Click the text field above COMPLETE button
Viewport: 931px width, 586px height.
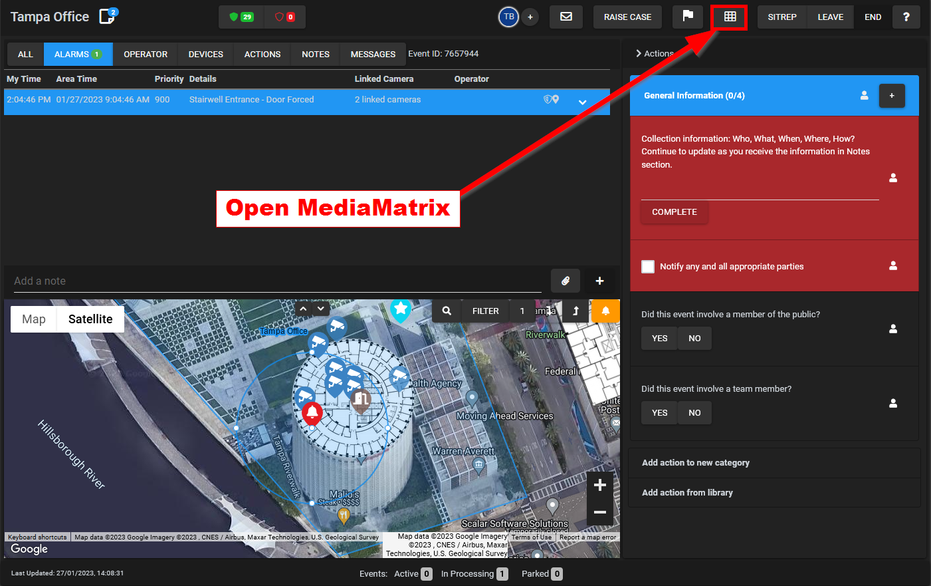click(760, 190)
